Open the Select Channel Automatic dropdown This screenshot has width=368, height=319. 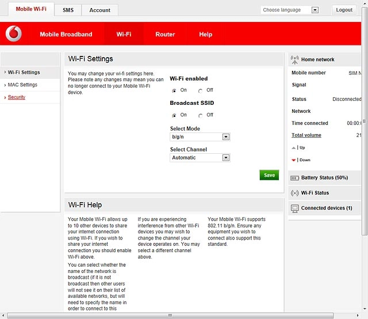(x=200, y=158)
